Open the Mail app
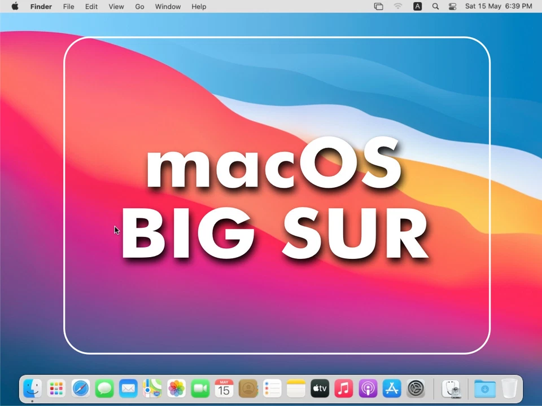542x406 pixels. tap(128, 389)
